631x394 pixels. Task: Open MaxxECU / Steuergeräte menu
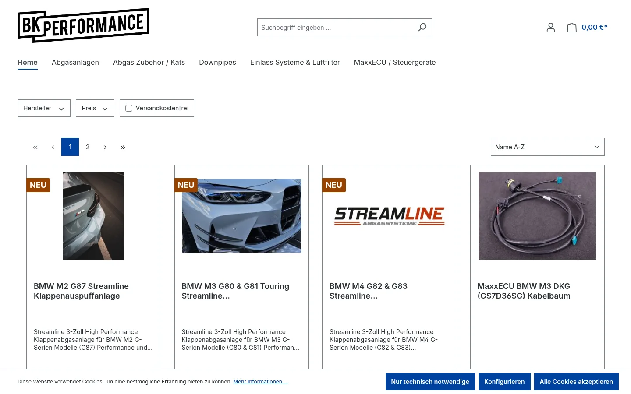(395, 62)
